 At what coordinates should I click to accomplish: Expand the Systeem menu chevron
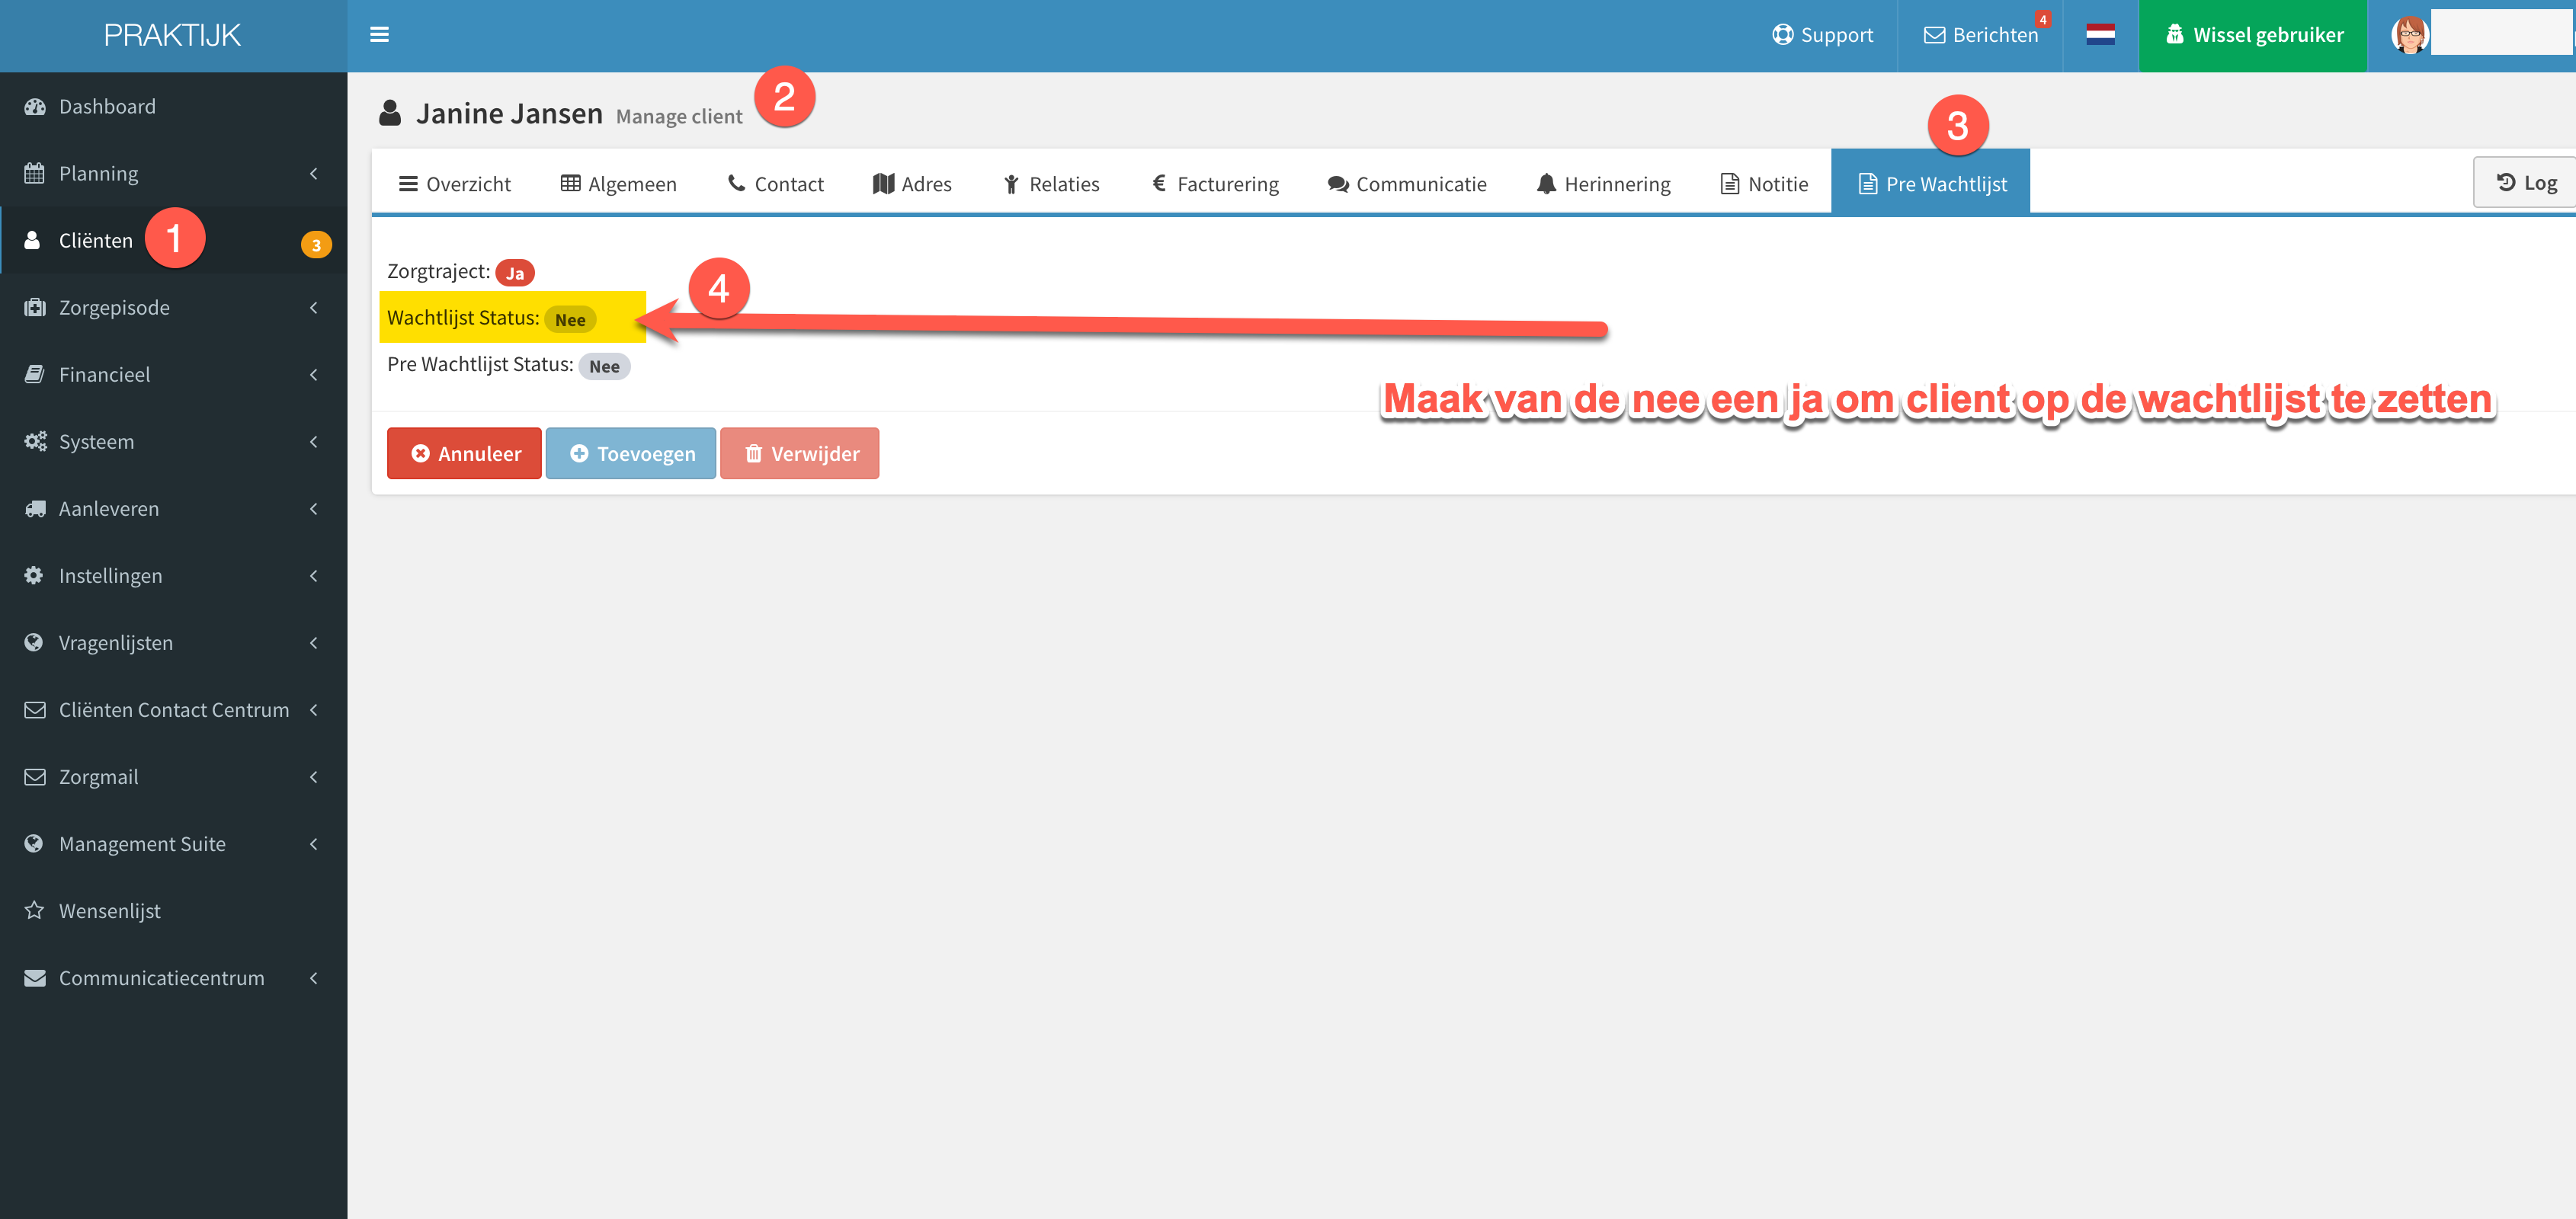point(313,442)
